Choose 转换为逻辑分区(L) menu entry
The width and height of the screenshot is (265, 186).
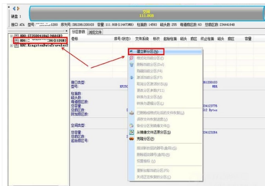(x=150, y=103)
